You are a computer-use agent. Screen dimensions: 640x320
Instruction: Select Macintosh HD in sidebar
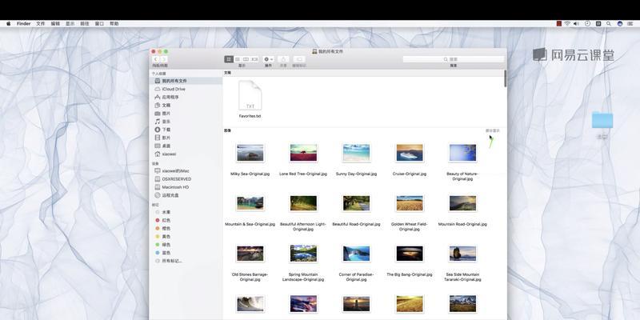[186, 187]
